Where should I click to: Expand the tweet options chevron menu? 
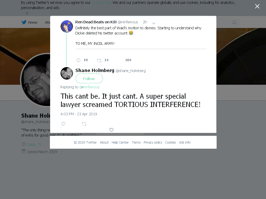154,23
